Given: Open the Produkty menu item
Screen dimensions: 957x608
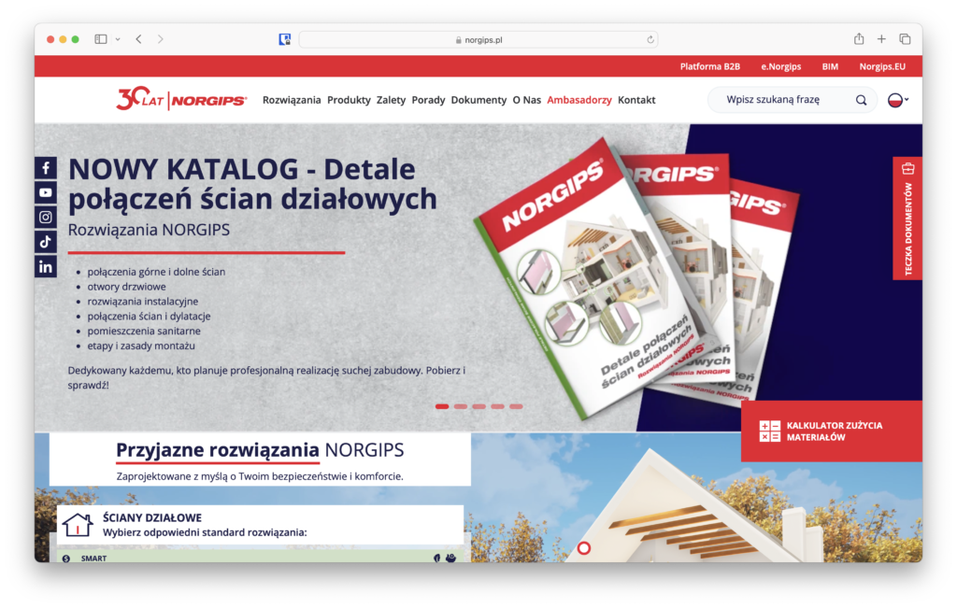Looking at the screenshot, I should tap(349, 100).
